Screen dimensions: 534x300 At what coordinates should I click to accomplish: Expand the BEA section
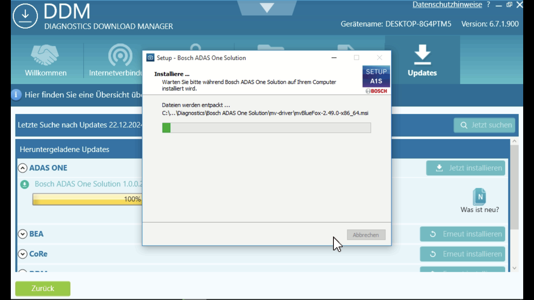click(x=22, y=234)
